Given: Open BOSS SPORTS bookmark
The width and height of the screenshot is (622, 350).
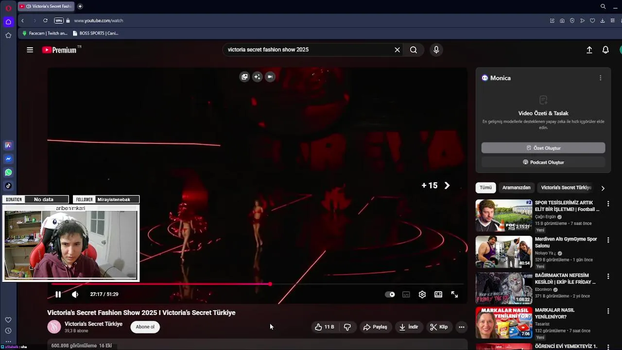Looking at the screenshot, I should tap(95, 33).
